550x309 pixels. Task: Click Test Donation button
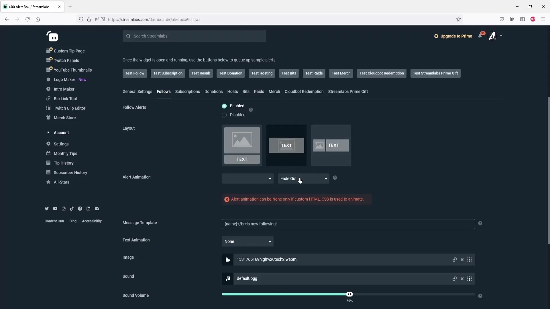[x=231, y=73]
